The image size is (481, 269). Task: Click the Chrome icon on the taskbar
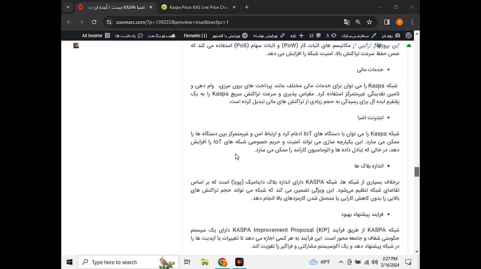pyautogui.click(x=222, y=262)
